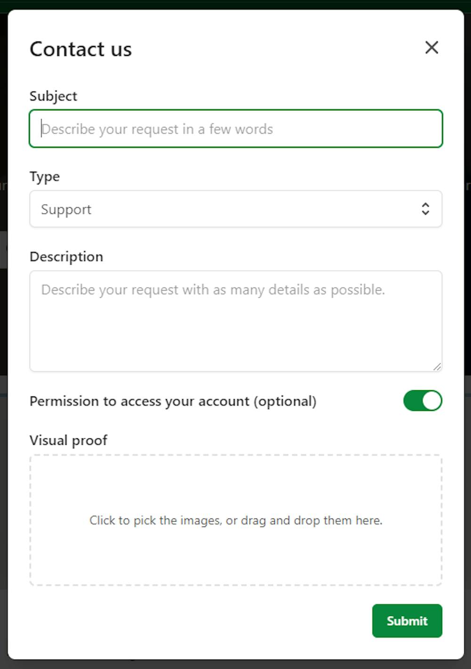
Task: Click the "as many details as possible" placeholder
Action: pyautogui.click(x=301, y=290)
